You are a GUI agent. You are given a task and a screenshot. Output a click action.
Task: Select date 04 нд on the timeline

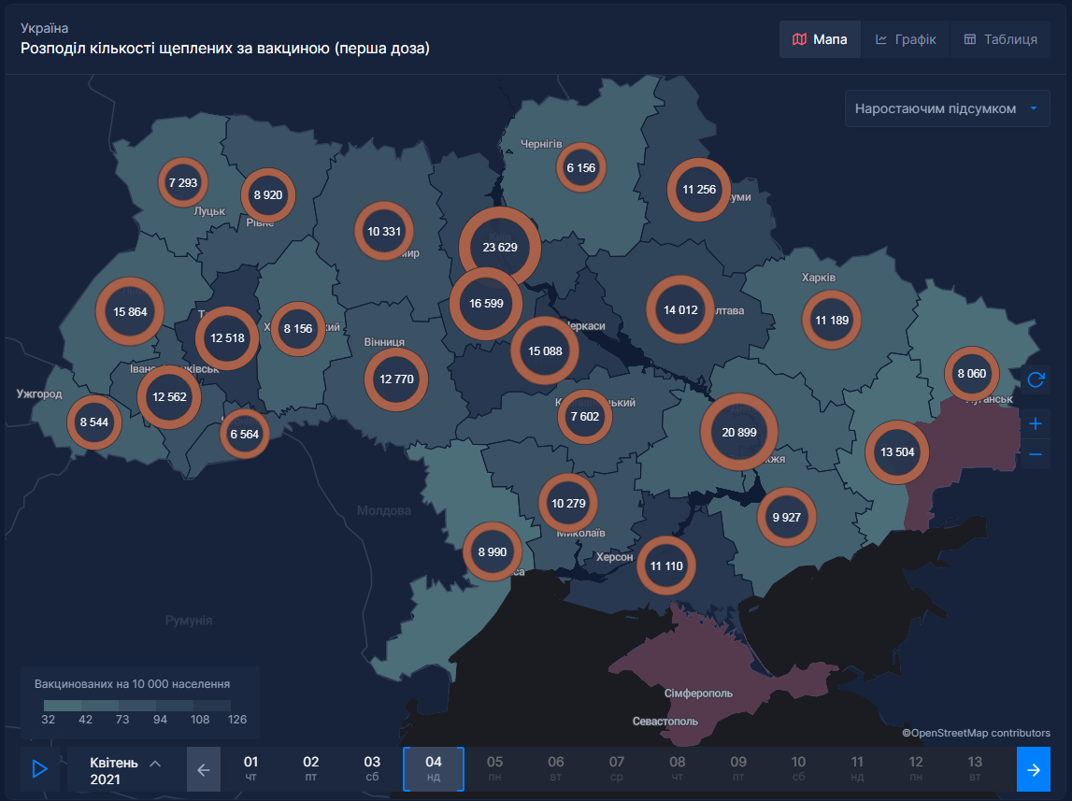click(434, 769)
